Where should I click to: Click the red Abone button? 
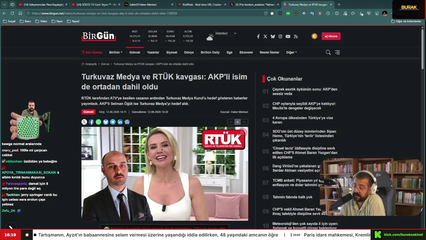point(331,36)
